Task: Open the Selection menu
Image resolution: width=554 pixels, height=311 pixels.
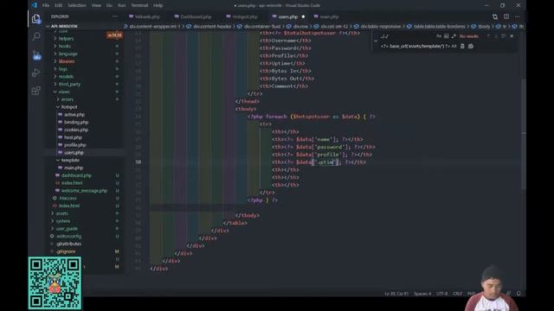Action: pos(77,5)
